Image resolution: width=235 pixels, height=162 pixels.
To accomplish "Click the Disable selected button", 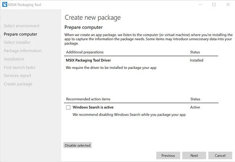I will click(x=77, y=145).
